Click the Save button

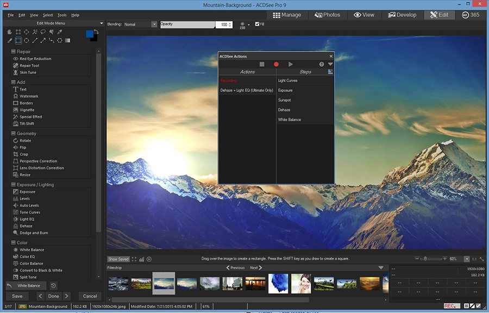[x=17, y=296]
